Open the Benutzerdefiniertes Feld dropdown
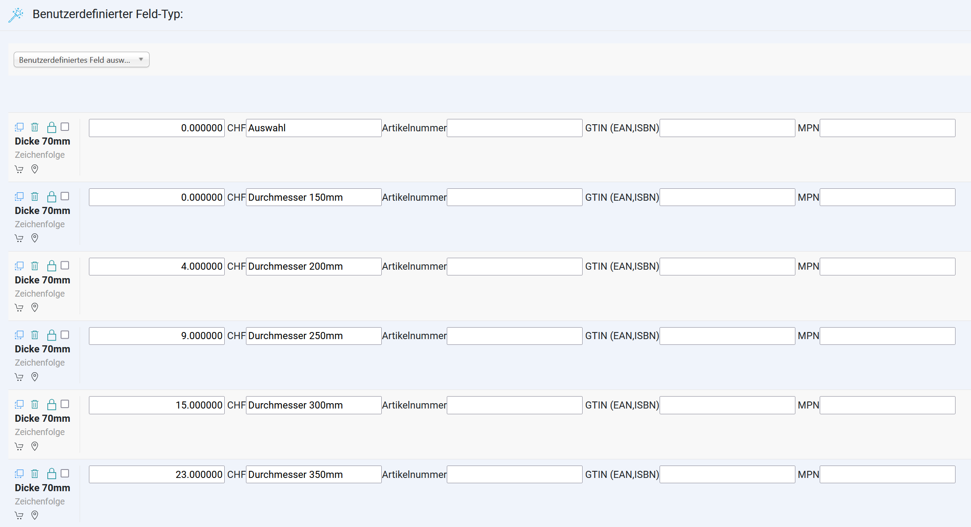Screen dimensions: 971x527 point(81,60)
